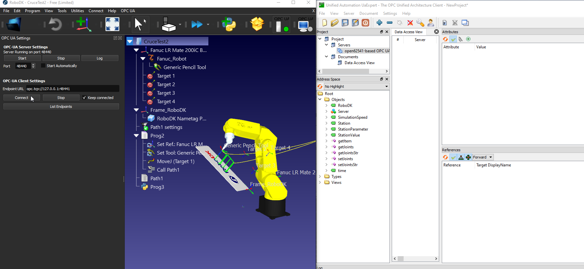Viewport: 584px width, 269px height.
Task: Click the Endpoint URL input field
Action: [x=72, y=89]
